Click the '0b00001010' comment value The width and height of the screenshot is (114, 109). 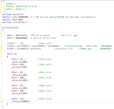105,49
